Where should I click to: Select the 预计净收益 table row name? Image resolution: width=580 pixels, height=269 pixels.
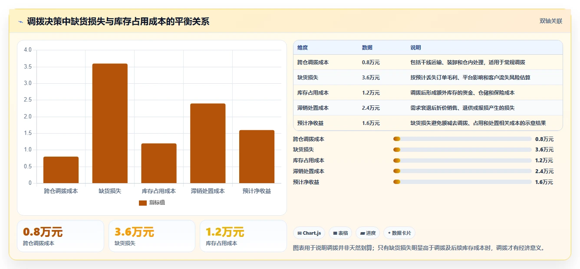click(310, 123)
